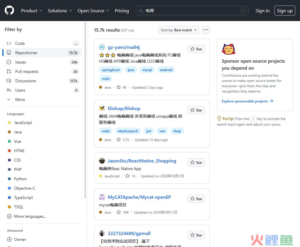
Task: Focus the search input containing 电商
Action: [x=192, y=11]
